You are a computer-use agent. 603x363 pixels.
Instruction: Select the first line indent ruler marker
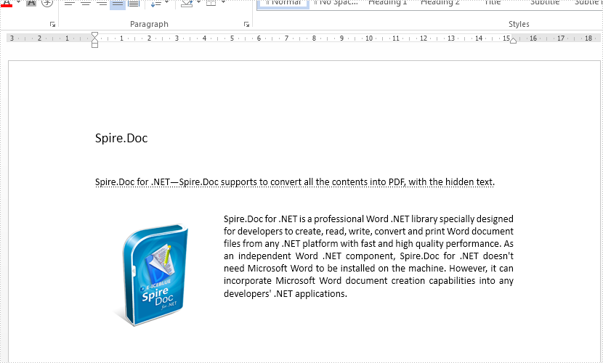[94, 35]
